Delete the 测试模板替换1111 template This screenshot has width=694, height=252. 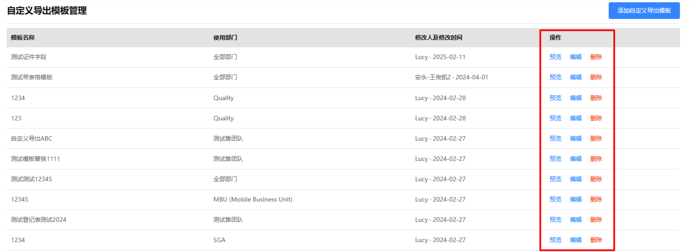pos(596,159)
